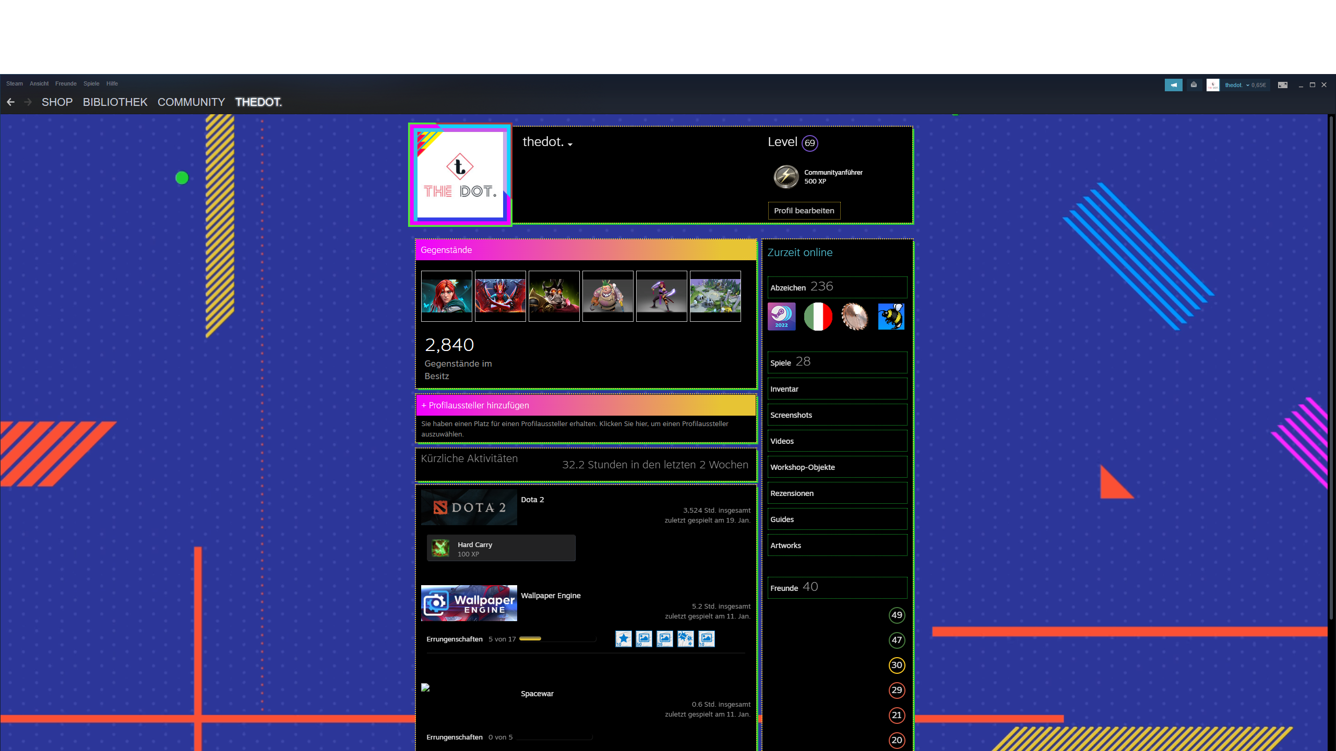Image resolution: width=1336 pixels, height=751 pixels.
Task: Open the Italian flag badge
Action: click(x=818, y=316)
